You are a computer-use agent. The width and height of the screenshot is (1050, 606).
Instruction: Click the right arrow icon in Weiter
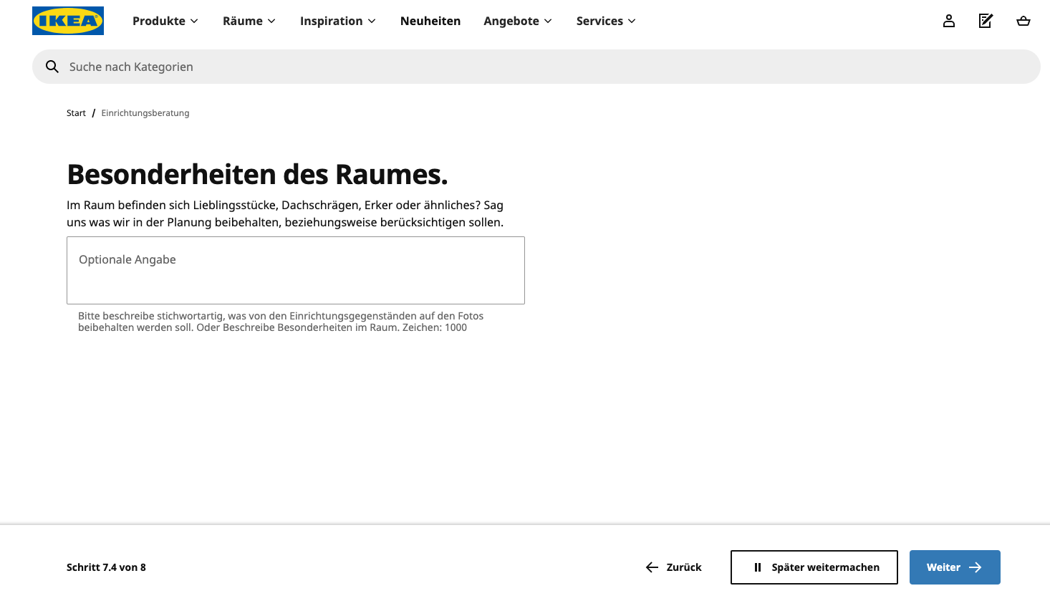pos(976,567)
